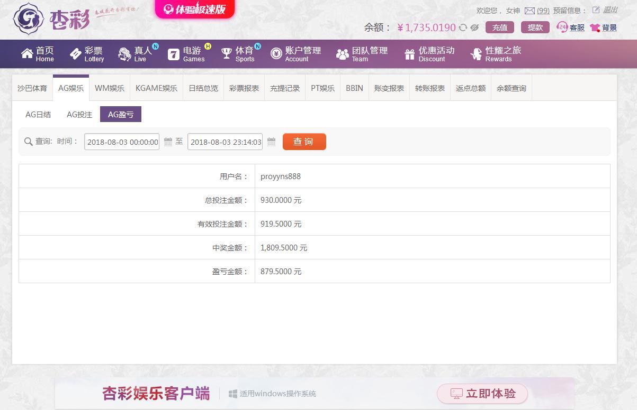Open the 24-hour 客服 support icon
This screenshot has height=410, width=637.
click(562, 27)
